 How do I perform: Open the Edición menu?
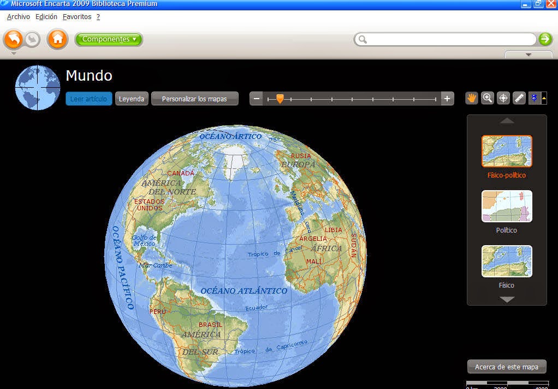point(46,17)
